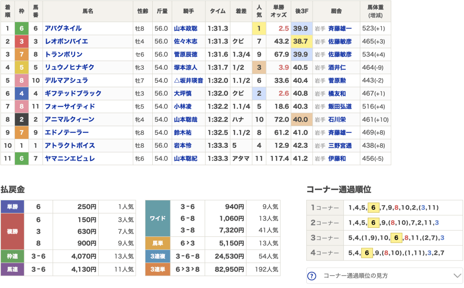
Task: Open jockey 塚本涼人 profile
Action: 185,67
